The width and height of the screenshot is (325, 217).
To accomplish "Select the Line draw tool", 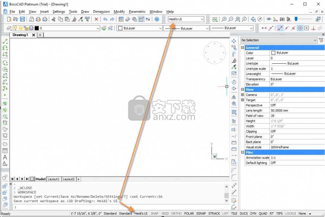I will point(5,41).
